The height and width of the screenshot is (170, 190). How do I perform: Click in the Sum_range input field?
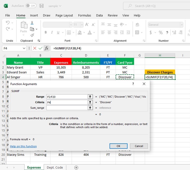[x=67, y=108]
